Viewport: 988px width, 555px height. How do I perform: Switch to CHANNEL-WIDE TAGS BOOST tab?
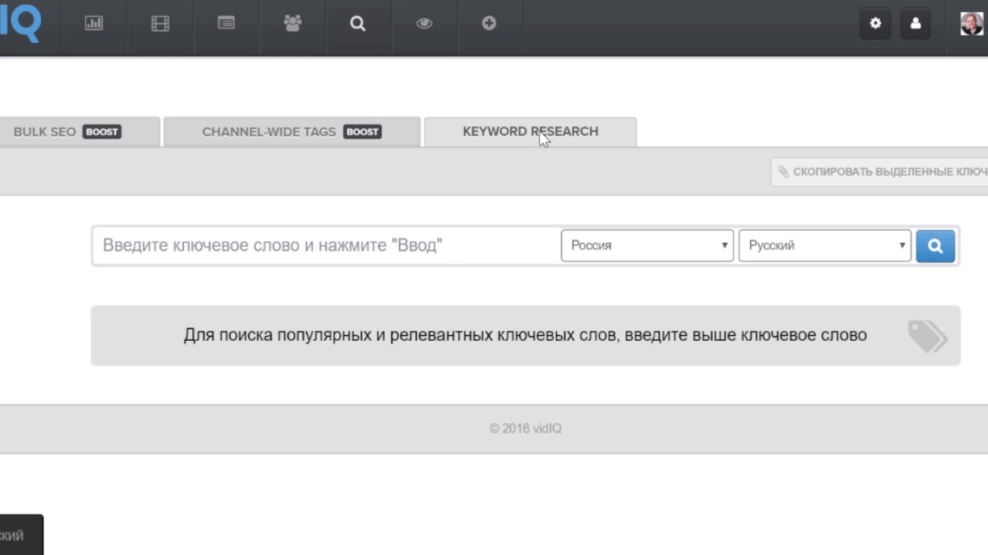coord(291,132)
